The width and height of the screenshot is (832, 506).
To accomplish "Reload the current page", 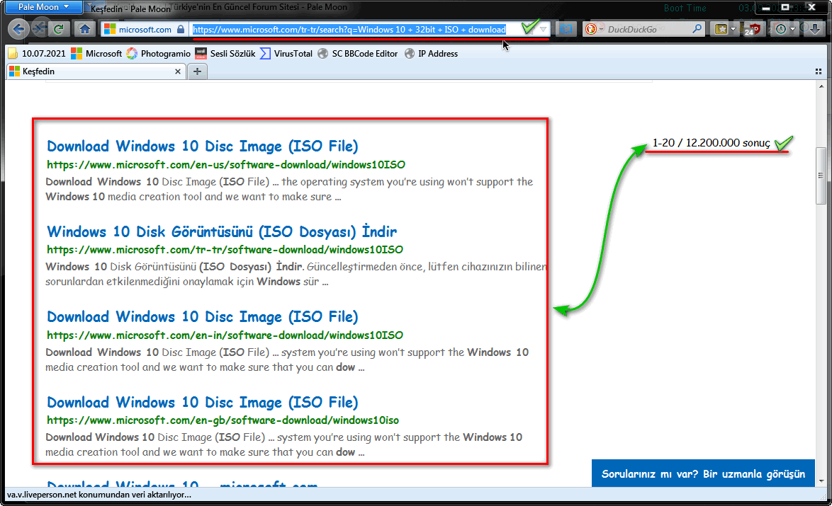I will (58, 29).
